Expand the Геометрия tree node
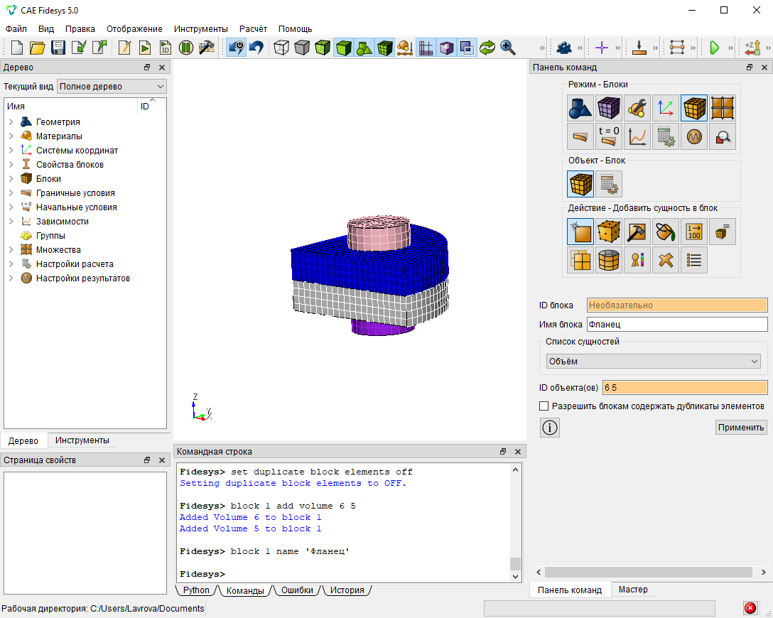 11,121
